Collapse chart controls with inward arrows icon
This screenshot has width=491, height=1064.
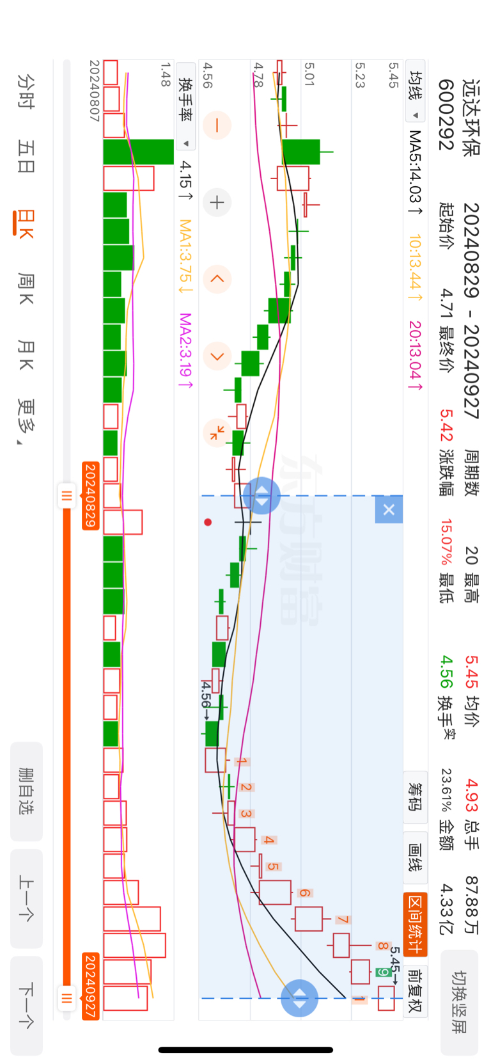tap(217, 433)
